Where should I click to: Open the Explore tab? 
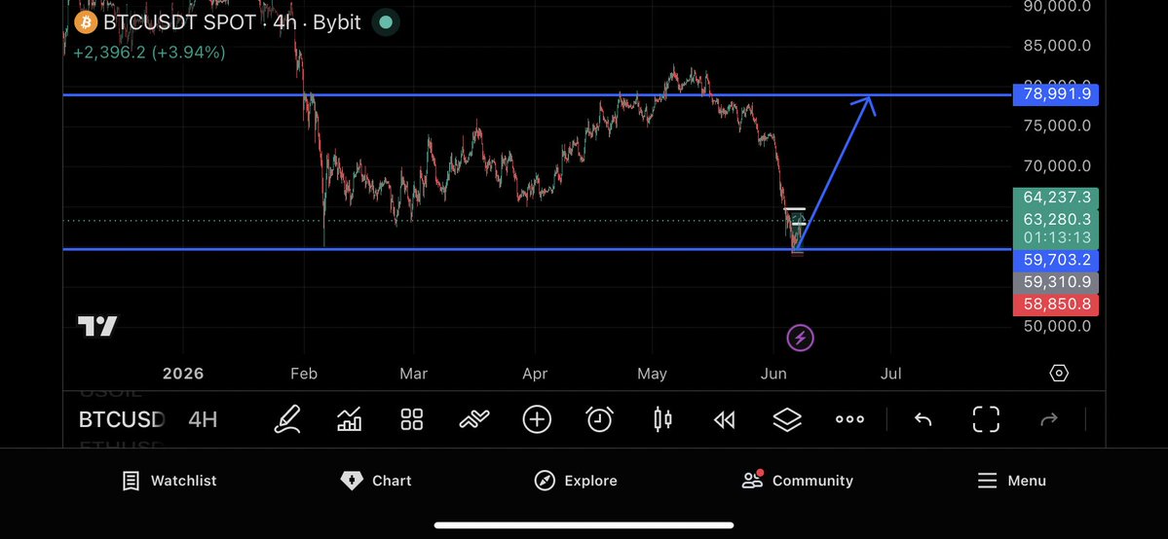pyautogui.click(x=576, y=481)
